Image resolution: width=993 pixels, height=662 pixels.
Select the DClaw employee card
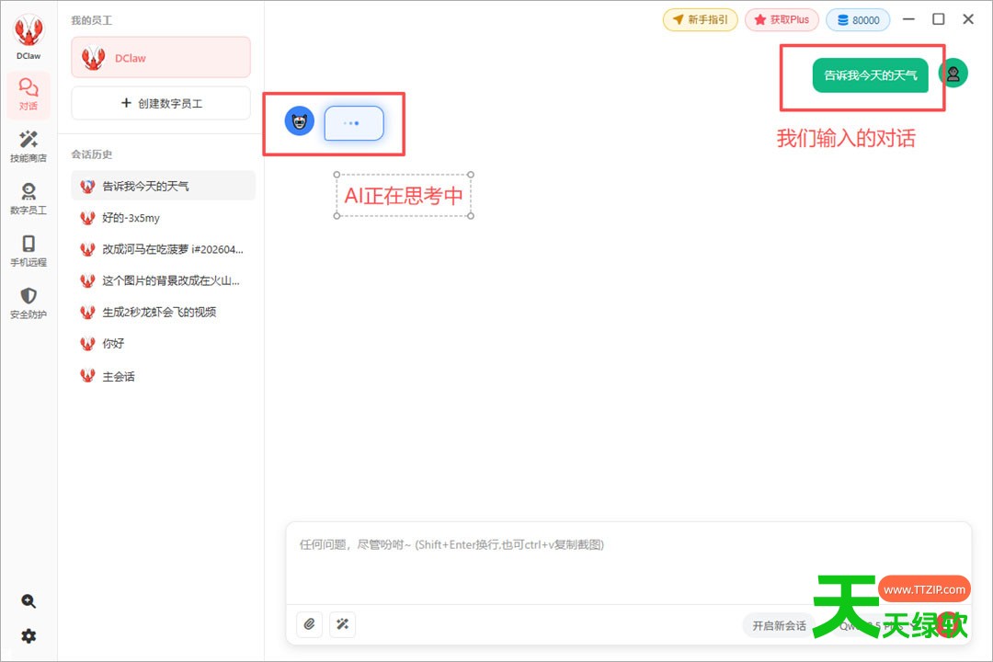tap(161, 57)
